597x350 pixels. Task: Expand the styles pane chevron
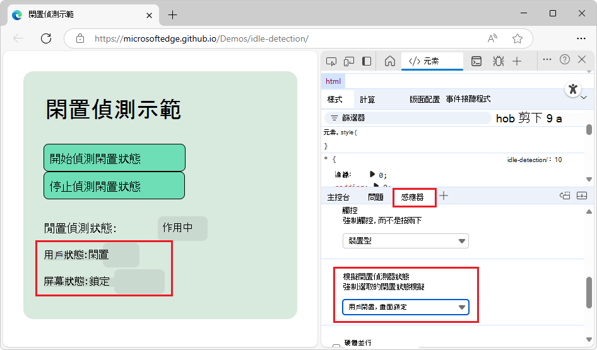point(584,98)
